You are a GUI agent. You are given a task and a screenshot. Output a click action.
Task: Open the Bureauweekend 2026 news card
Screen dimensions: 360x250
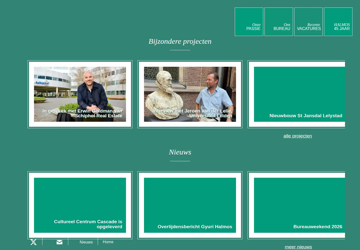pos(296,205)
